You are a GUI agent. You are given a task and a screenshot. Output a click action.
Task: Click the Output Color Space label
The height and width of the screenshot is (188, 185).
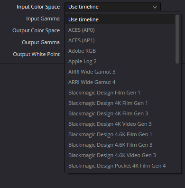click(x=36, y=30)
